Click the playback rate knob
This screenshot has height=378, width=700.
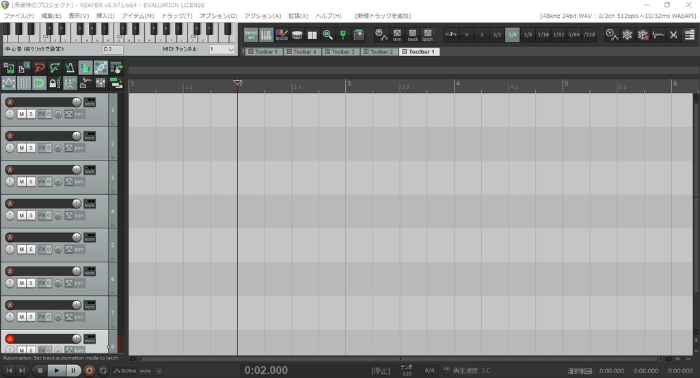pyautogui.click(x=446, y=370)
